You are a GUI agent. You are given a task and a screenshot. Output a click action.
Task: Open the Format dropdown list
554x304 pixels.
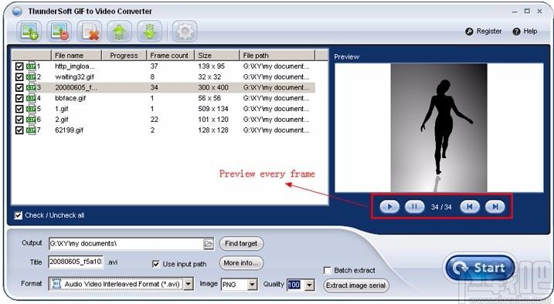[189, 284]
